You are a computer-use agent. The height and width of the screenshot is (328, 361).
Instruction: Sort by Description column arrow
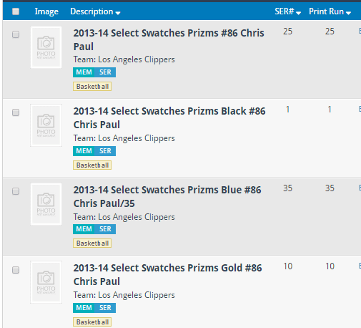coord(118,13)
